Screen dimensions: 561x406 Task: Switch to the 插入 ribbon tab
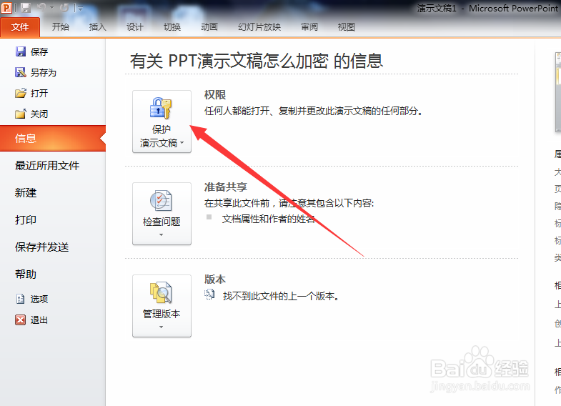click(x=98, y=27)
